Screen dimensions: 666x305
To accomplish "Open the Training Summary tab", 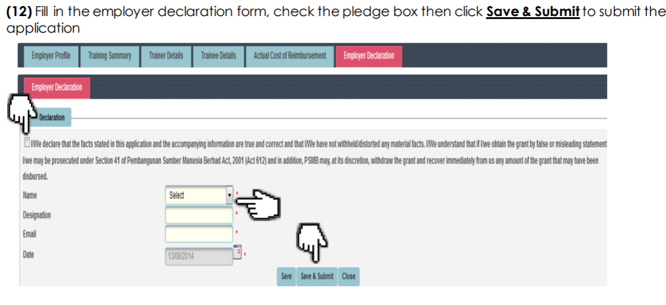I will (110, 56).
